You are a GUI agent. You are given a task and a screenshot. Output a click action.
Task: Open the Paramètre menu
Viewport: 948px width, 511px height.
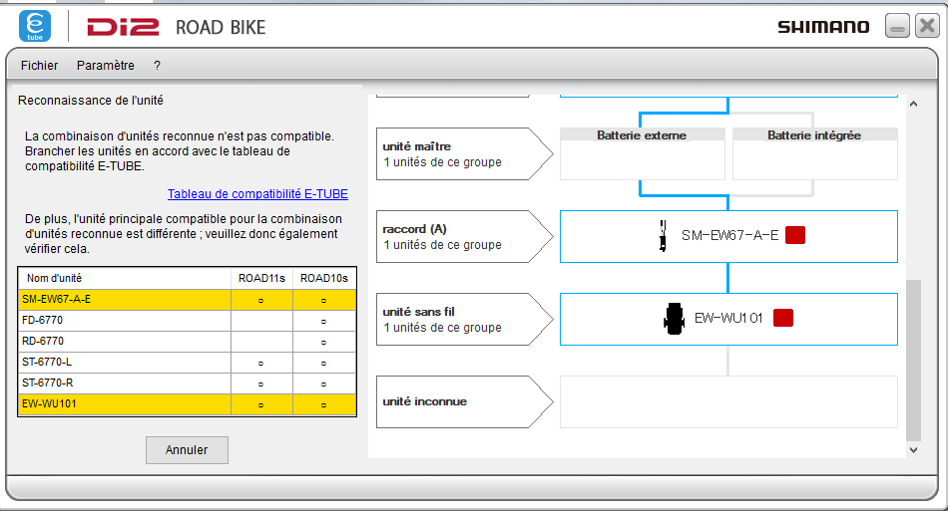click(x=105, y=66)
